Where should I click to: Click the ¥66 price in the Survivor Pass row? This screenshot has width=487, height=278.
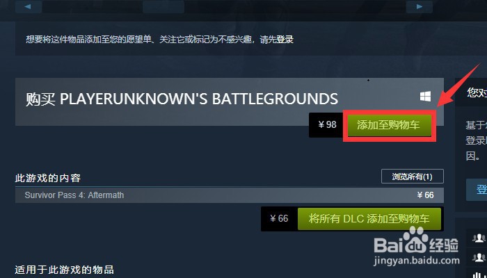coord(425,195)
